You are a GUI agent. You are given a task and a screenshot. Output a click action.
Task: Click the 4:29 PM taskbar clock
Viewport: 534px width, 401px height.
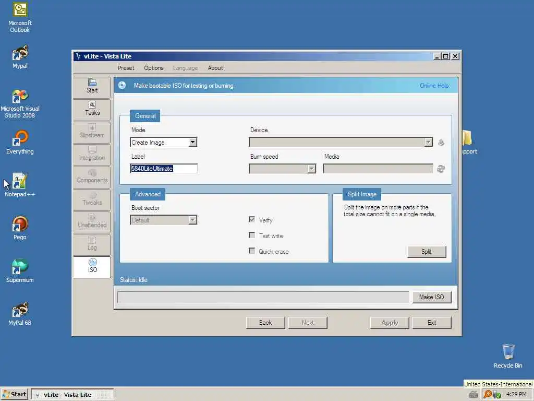(516, 394)
